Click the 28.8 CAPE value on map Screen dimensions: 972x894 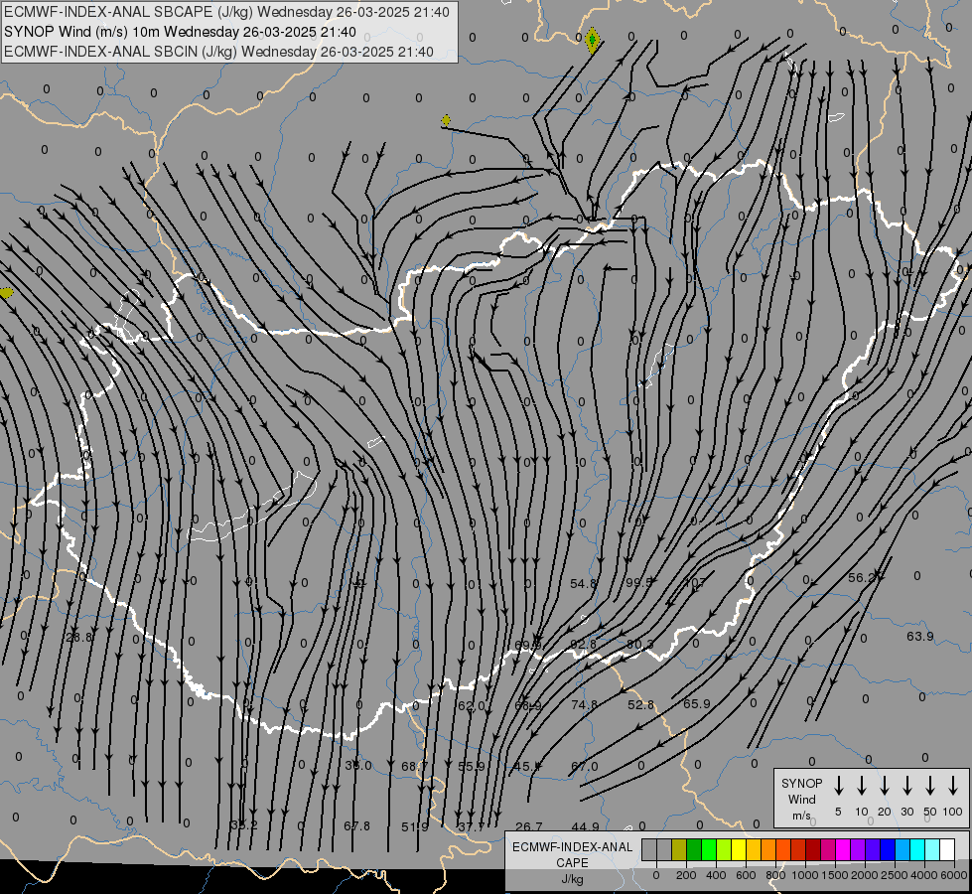[78, 637]
